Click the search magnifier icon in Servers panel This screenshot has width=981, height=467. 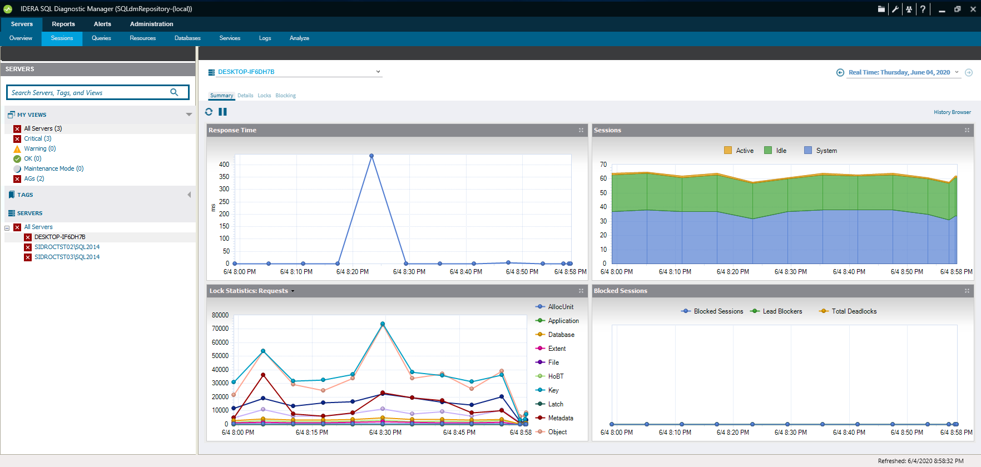(x=174, y=92)
